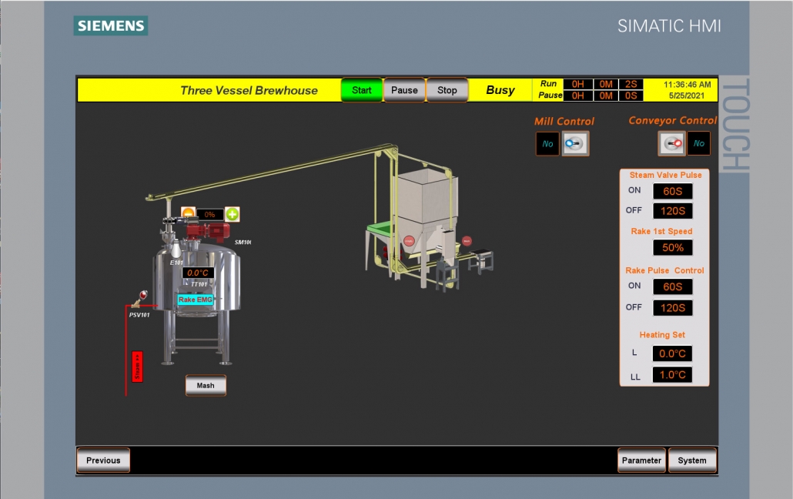Click the Three Vessel Brewhouse title
Screen dimensions: 793x499
pyautogui.click(x=249, y=91)
